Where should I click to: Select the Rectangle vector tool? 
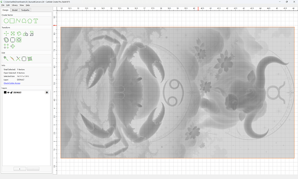pyautogui.click(x=12, y=21)
